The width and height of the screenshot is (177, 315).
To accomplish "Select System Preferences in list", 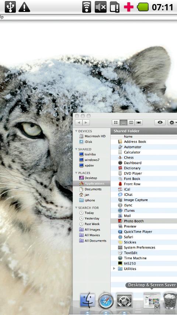I will (x=144, y=247).
